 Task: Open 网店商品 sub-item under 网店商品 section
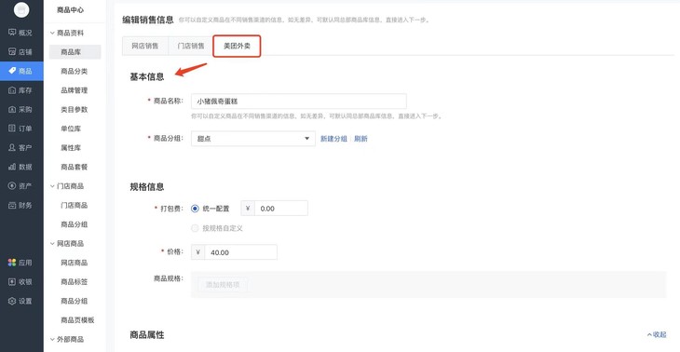tap(75, 263)
